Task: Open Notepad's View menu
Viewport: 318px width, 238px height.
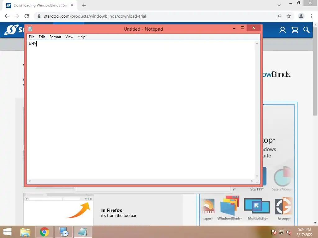Action: coord(69,37)
